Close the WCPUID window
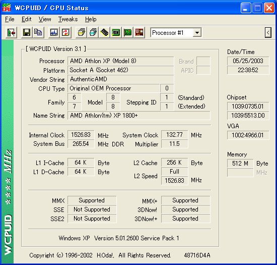 (269, 8)
